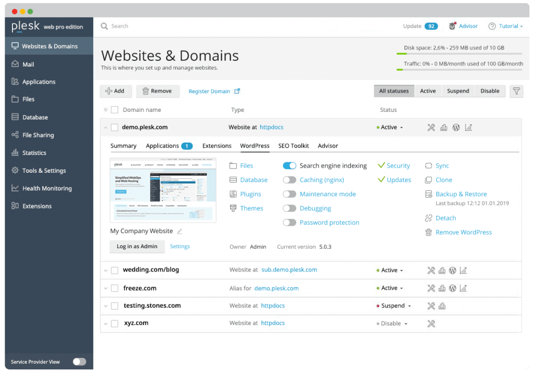Image resolution: width=533 pixels, height=373 pixels.
Task: Check the demo.plesk.com checkbox
Action: click(x=115, y=127)
